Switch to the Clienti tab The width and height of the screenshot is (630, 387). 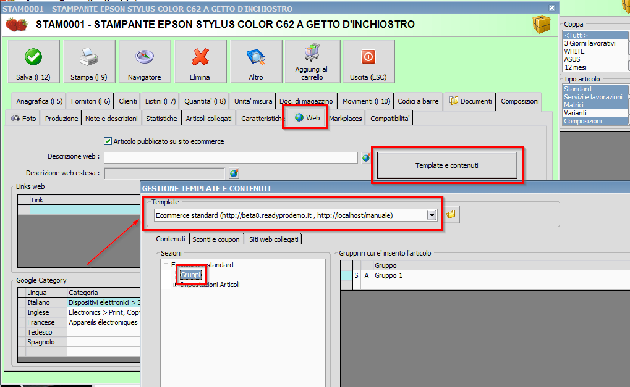(x=128, y=101)
